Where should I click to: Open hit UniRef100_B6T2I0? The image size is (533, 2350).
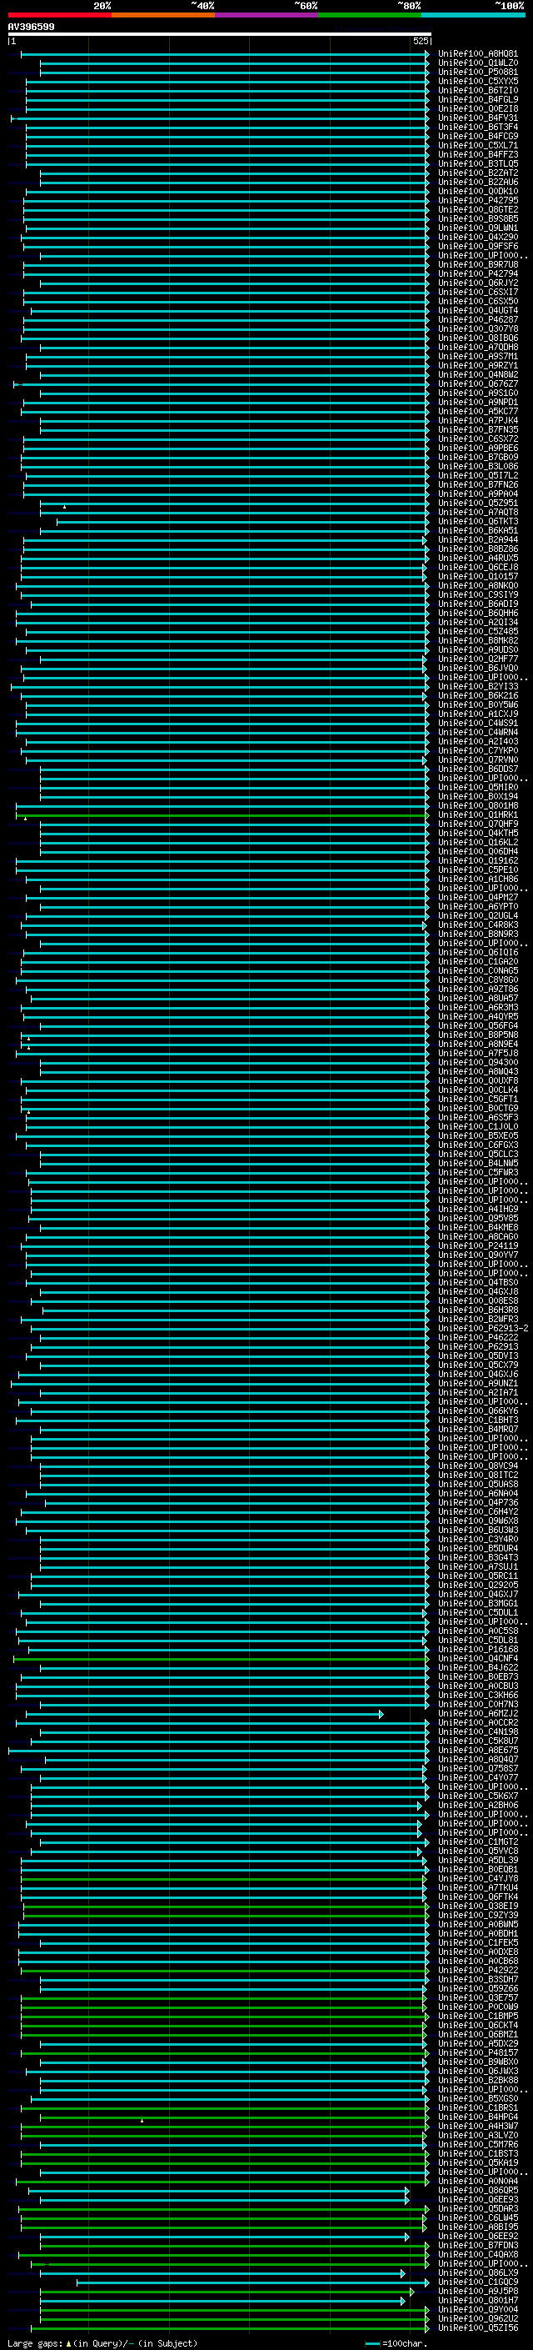[477, 90]
